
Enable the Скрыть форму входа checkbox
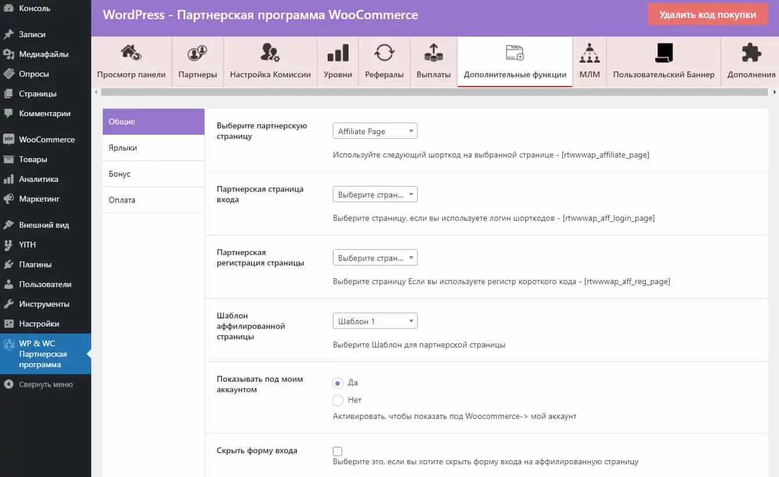click(337, 450)
